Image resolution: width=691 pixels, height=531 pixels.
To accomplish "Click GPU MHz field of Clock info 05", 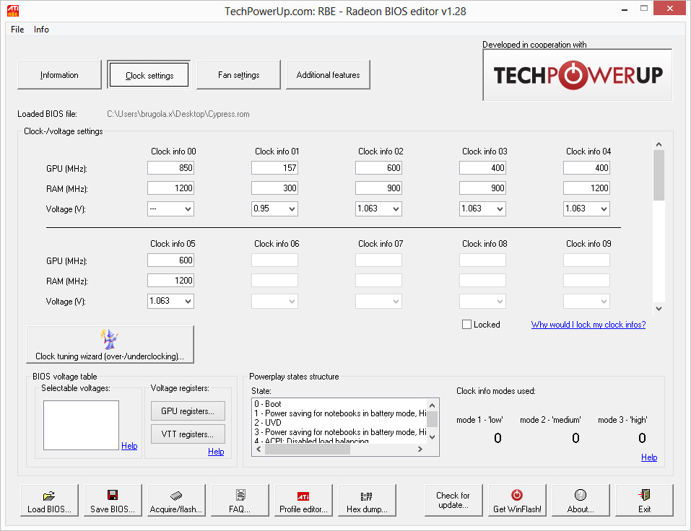I will coord(170,260).
